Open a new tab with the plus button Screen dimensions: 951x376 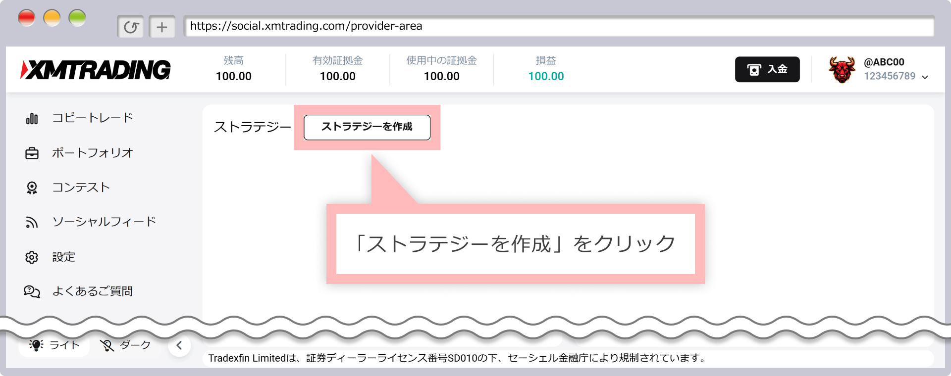tap(162, 27)
